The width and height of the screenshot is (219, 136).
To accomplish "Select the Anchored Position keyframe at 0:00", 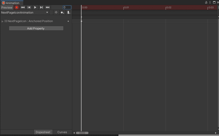I will point(81,21).
